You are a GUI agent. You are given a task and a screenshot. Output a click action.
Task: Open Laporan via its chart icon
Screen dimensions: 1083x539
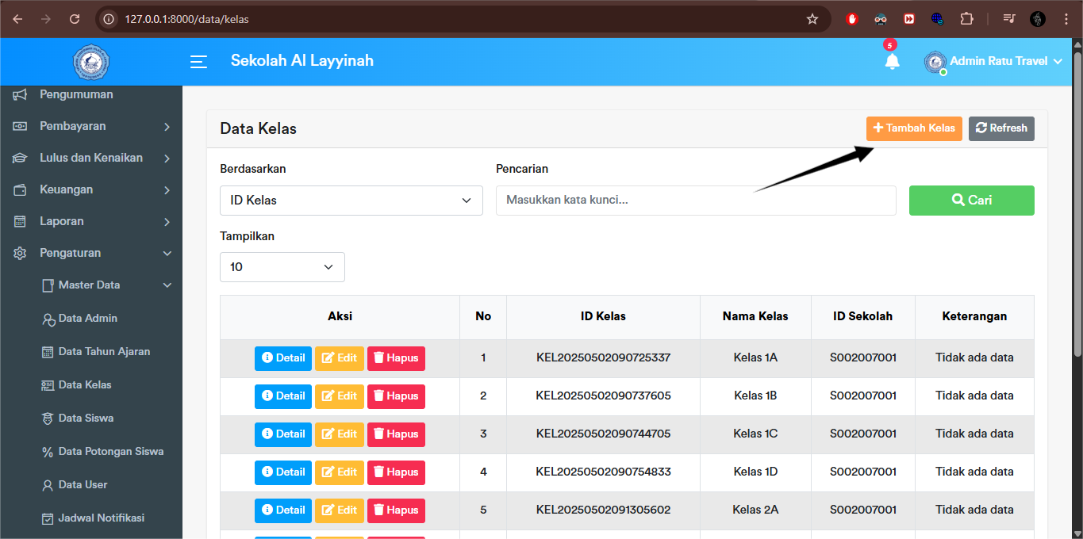pos(18,220)
